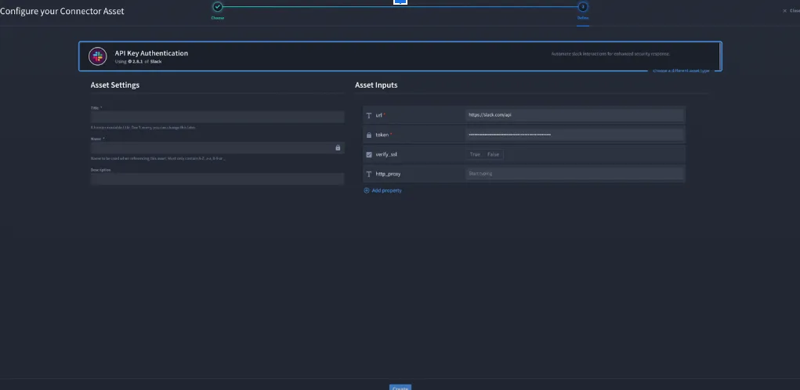
Task: Click the Asset Settings heading
Action: point(115,85)
